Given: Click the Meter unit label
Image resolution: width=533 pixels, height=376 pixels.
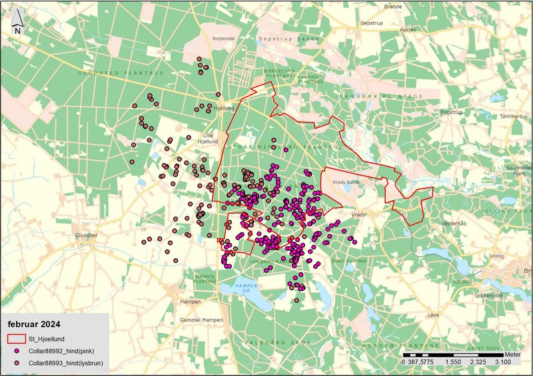Looking at the screenshot, I should coord(514,353).
